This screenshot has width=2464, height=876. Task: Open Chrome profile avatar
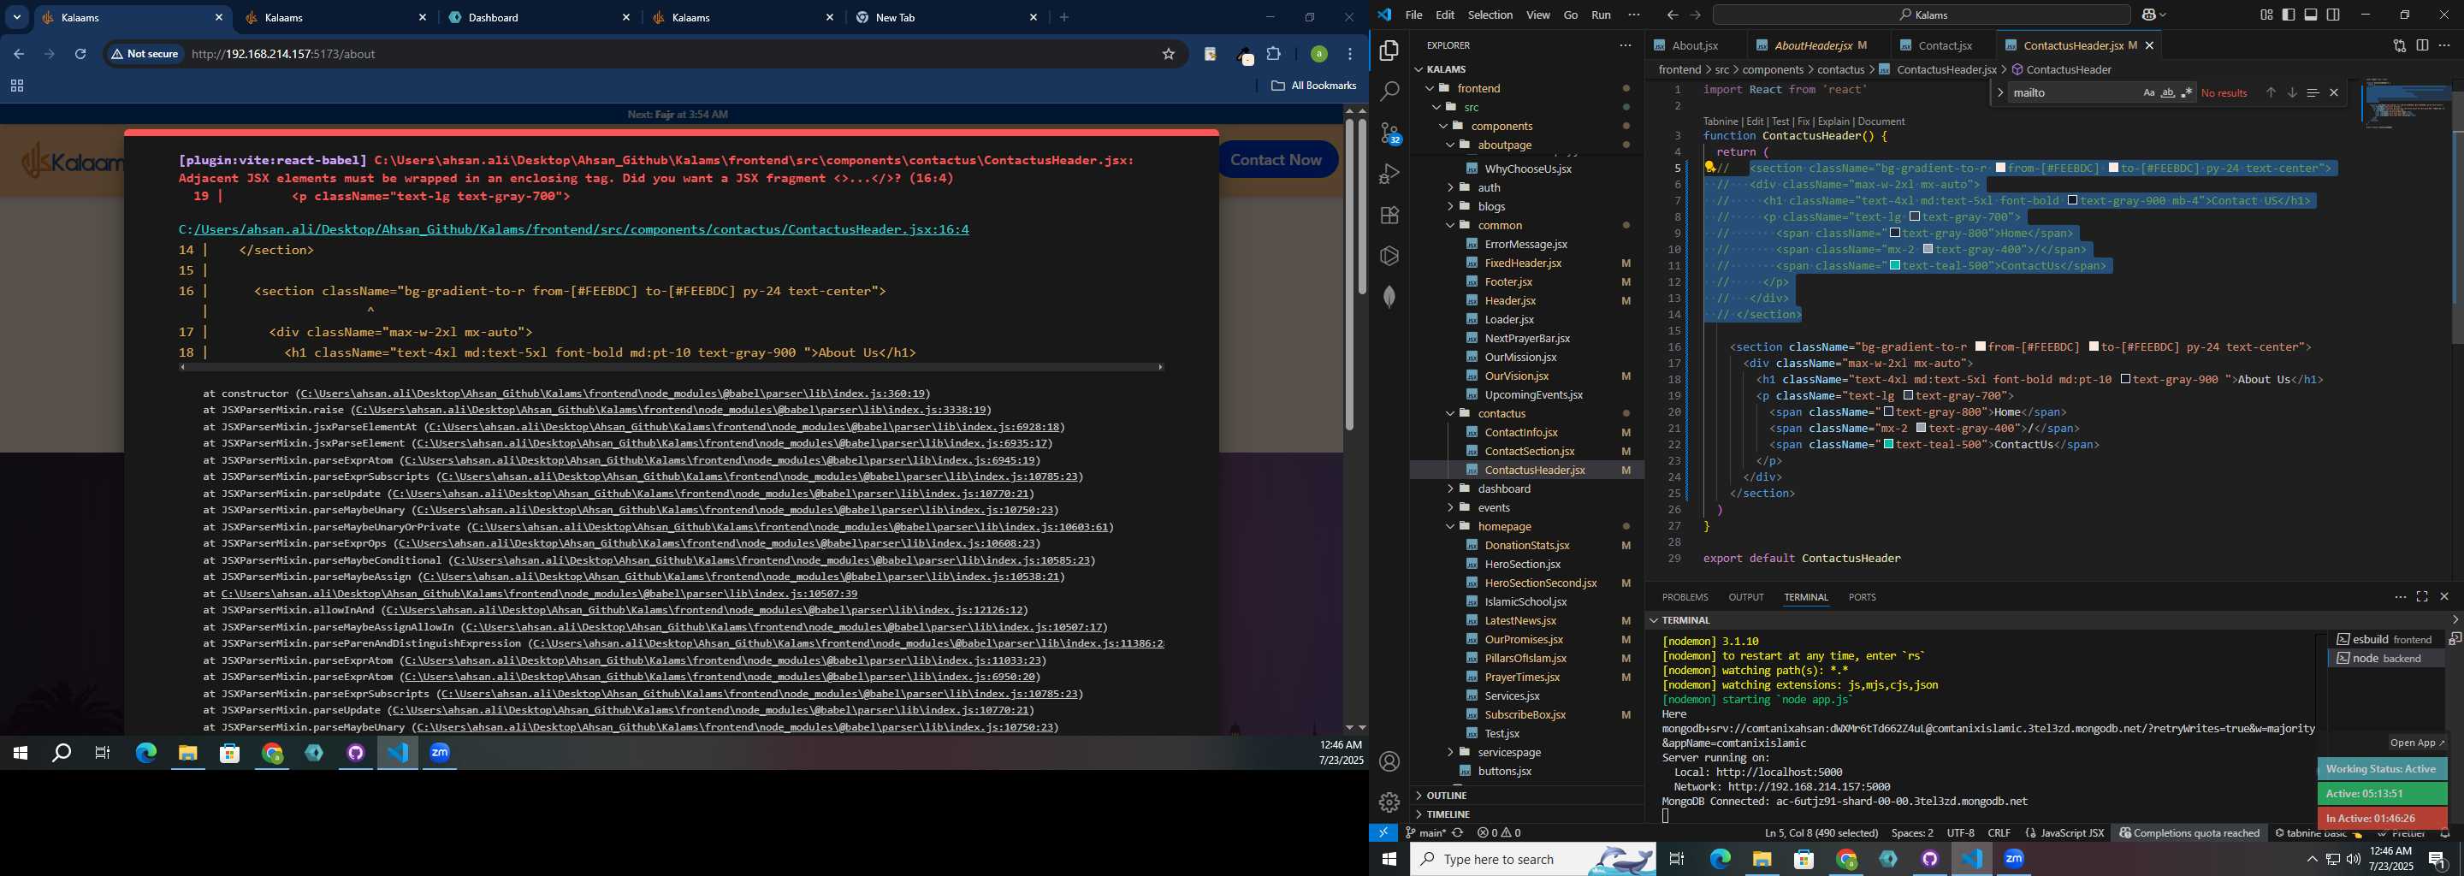[1319, 55]
